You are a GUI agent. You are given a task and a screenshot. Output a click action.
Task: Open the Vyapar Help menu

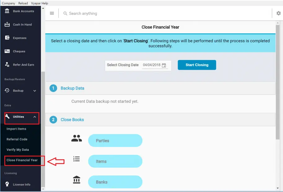[40, 3]
